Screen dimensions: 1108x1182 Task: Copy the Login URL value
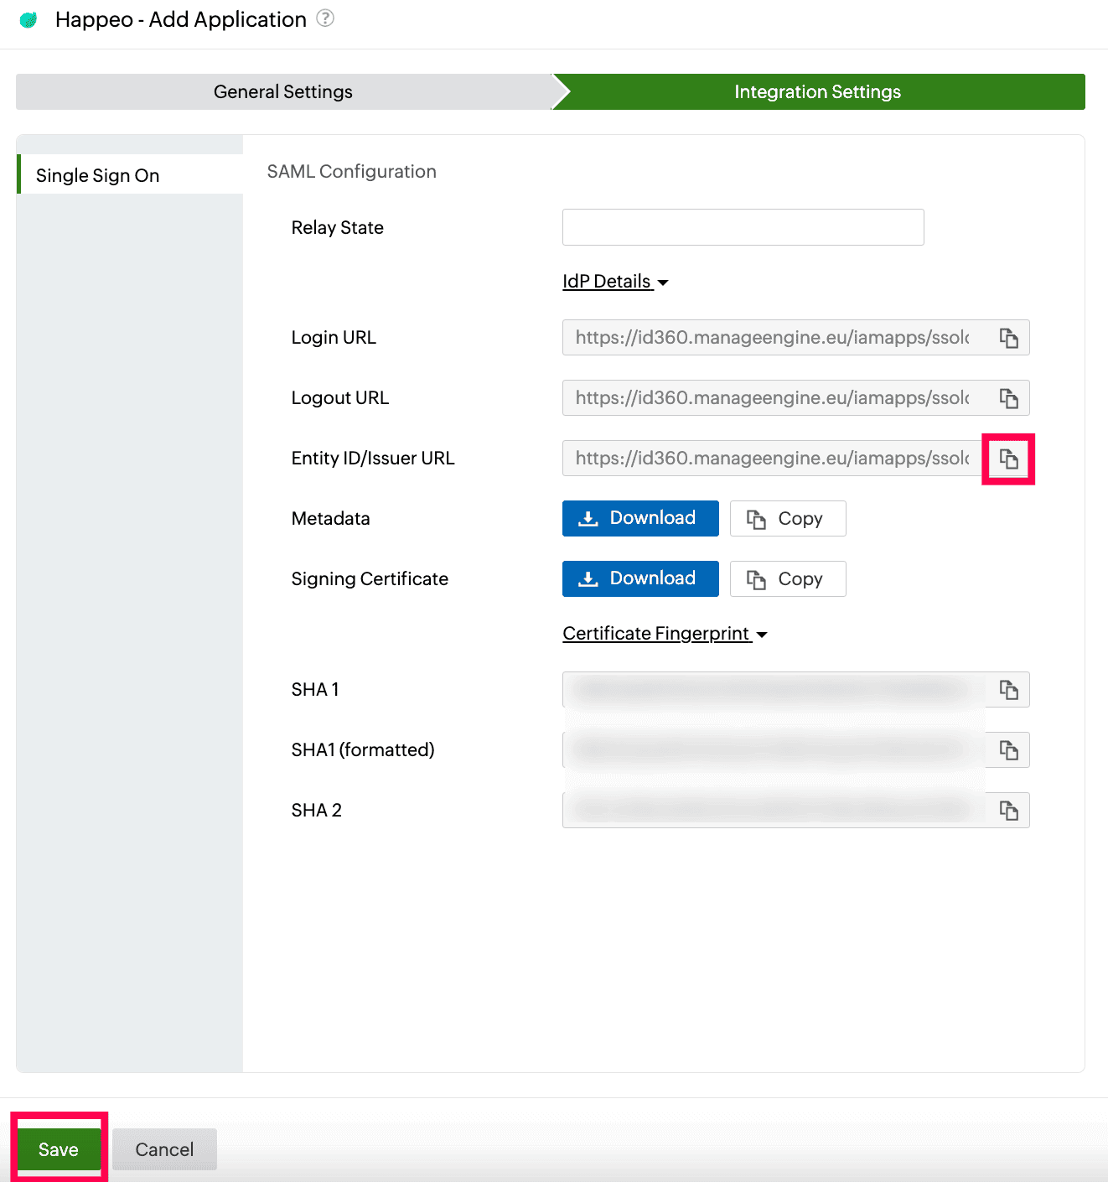[1008, 338]
